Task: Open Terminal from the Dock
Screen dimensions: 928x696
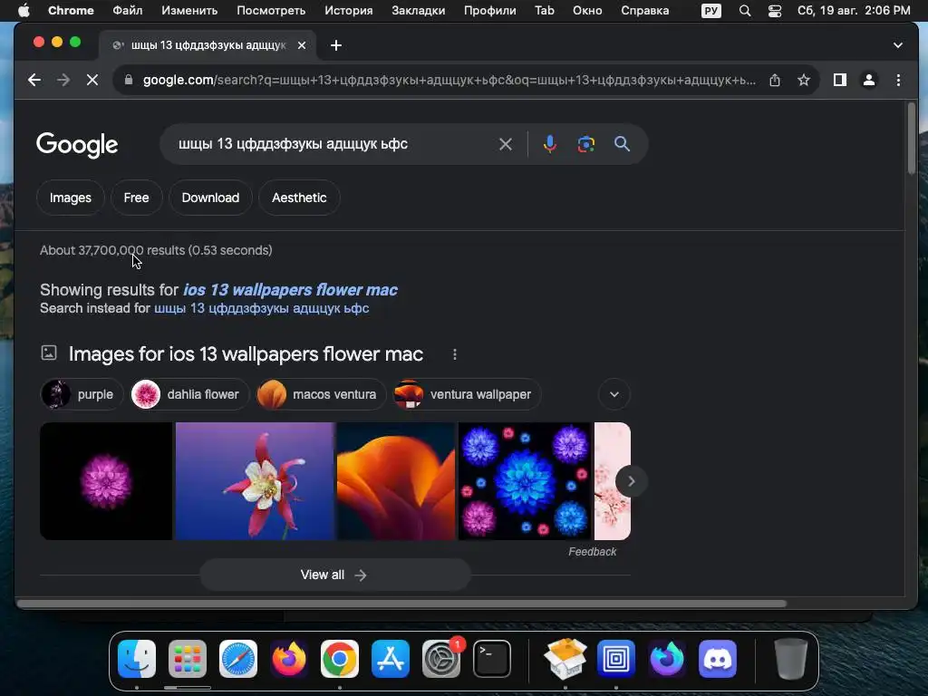Action: click(492, 659)
